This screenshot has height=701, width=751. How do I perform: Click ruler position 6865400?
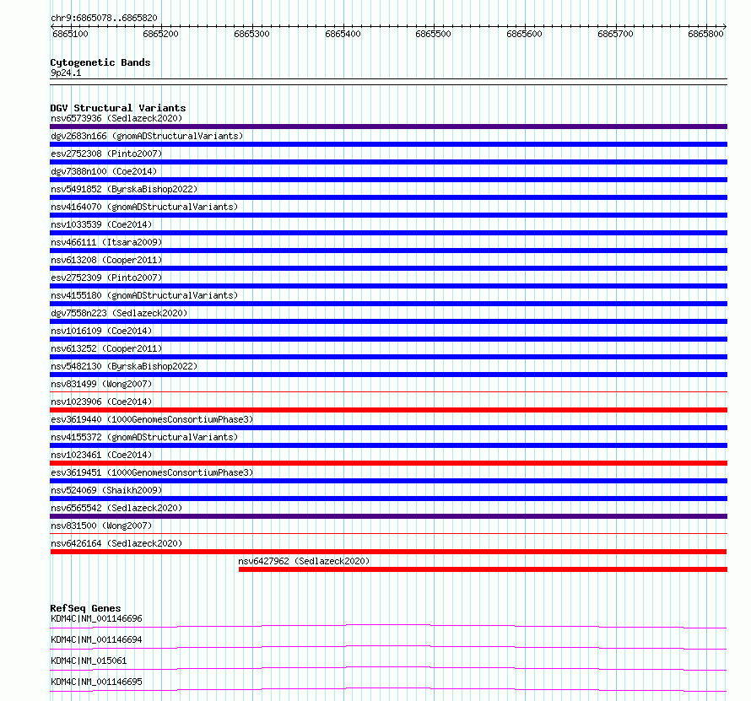point(343,34)
